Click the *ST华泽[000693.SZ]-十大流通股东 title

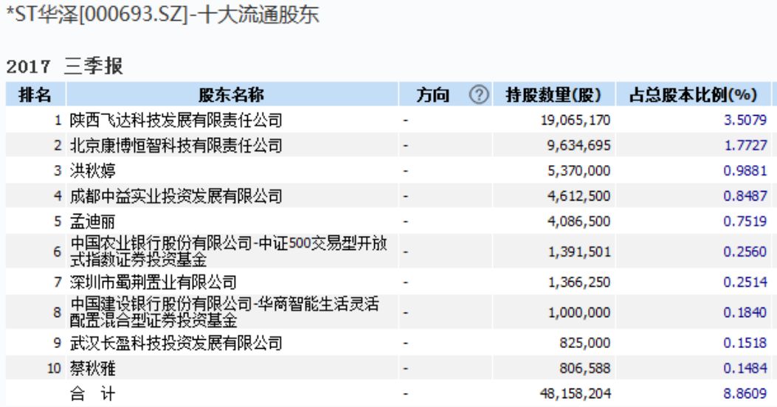(x=162, y=14)
